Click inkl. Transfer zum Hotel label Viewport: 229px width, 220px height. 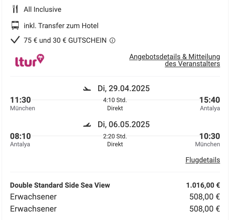(61, 26)
